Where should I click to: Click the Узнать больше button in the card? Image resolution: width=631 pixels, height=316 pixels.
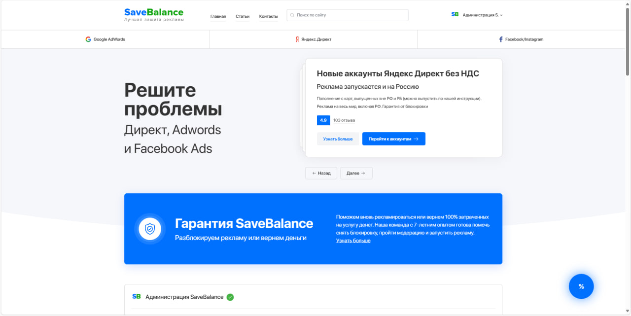point(338,139)
